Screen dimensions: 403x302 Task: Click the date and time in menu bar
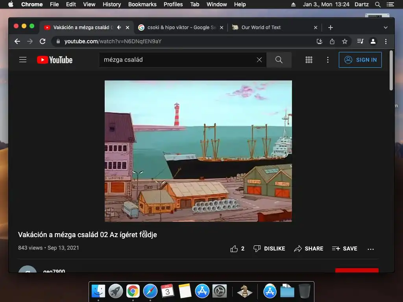click(x=326, y=4)
